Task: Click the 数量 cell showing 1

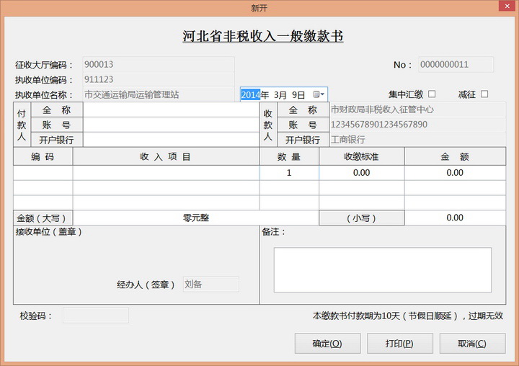Action: (289, 173)
